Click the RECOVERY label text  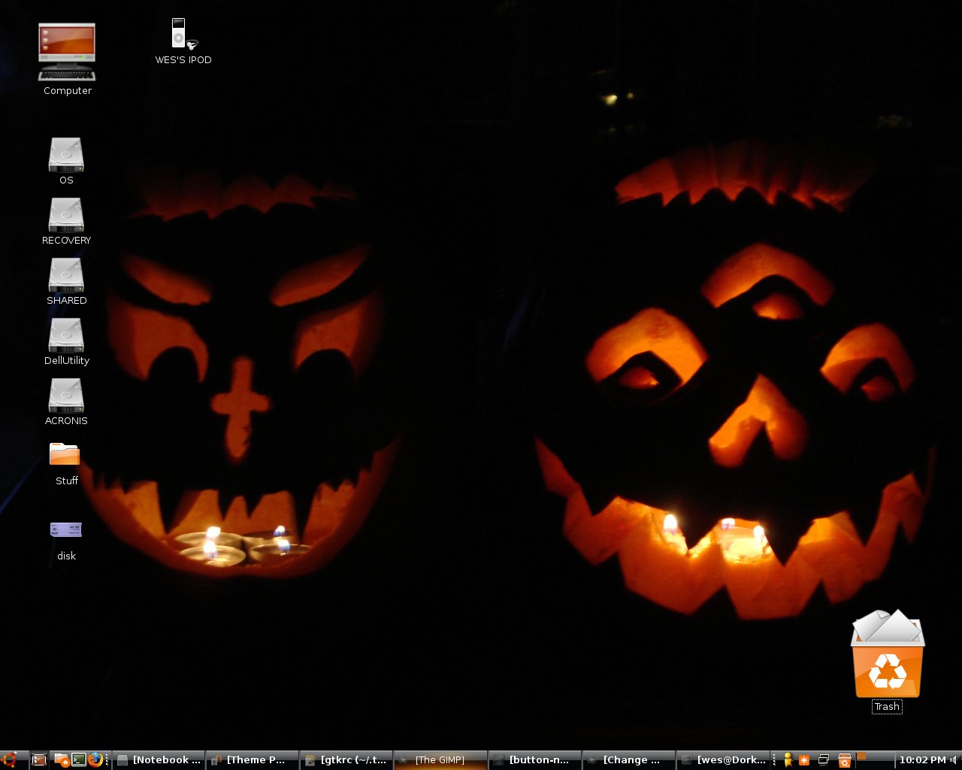[66, 241]
